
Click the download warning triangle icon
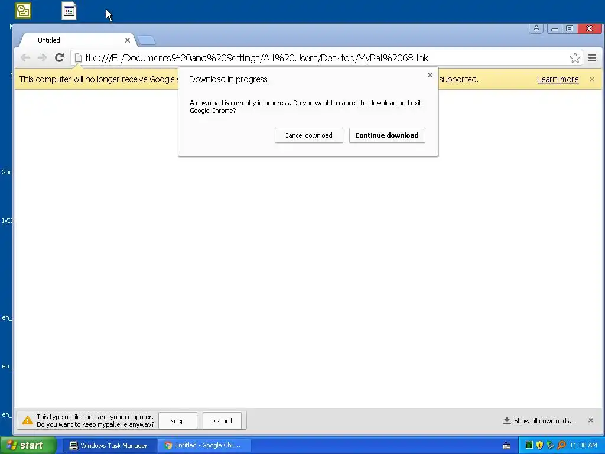click(27, 420)
